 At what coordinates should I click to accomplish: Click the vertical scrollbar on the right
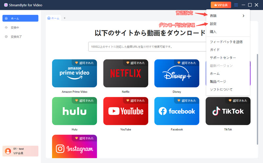point(257,99)
